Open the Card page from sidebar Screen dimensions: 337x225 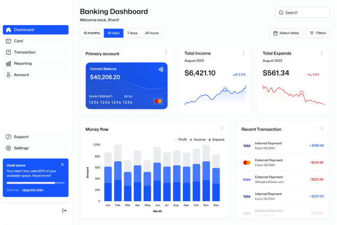18,41
